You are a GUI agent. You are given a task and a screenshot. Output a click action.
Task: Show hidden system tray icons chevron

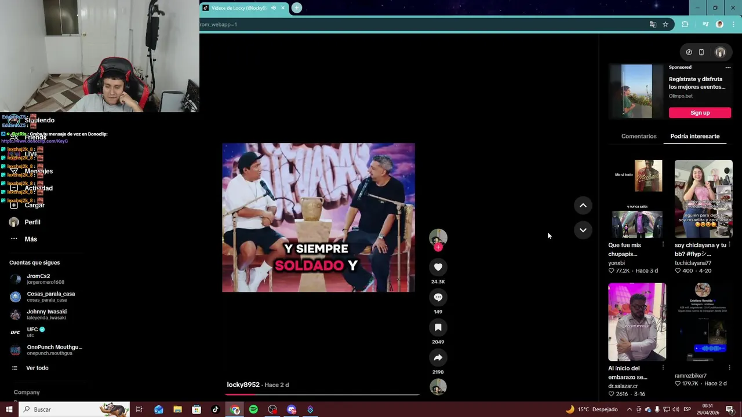(x=630, y=409)
